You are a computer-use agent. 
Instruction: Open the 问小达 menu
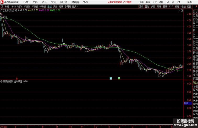click(x=64, y=2)
